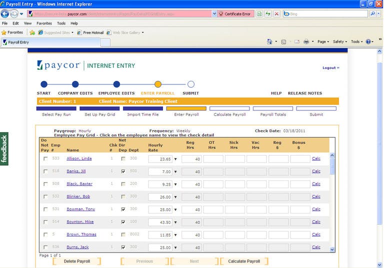Go to the Calculate Payroll sub-step tab

pos(229,112)
